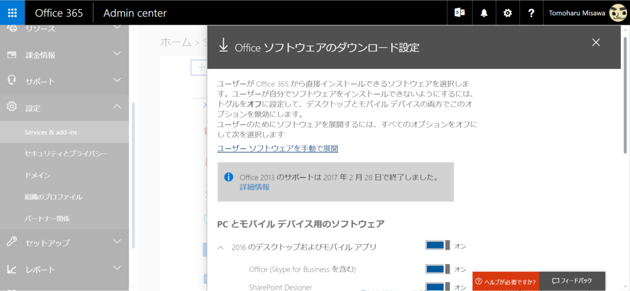The image size is (630, 291).
Task: Toggle 2016 desktop and mobile apps switch
Action: [x=437, y=245]
